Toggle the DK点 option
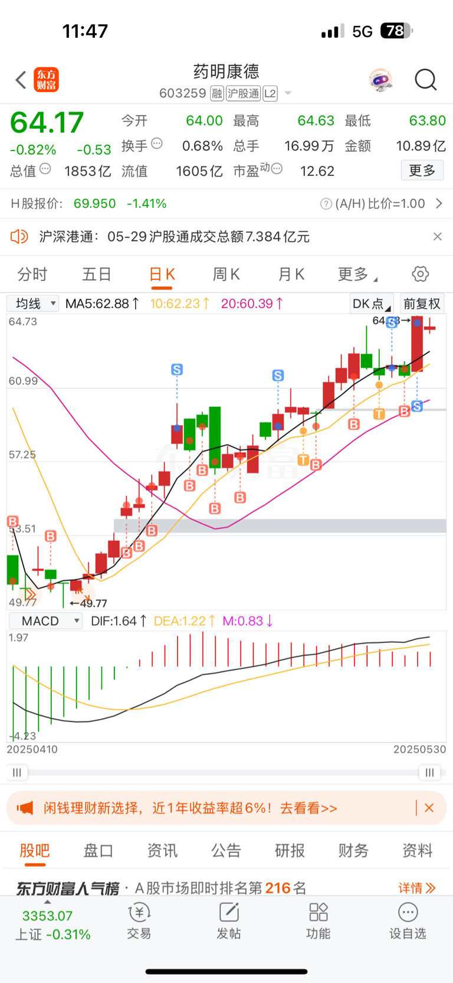 pos(372,303)
